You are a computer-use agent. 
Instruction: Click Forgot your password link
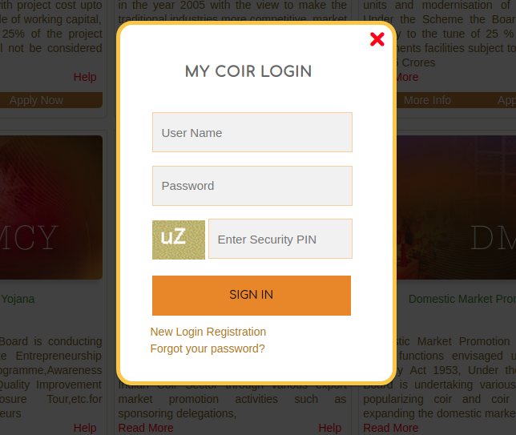click(208, 348)
